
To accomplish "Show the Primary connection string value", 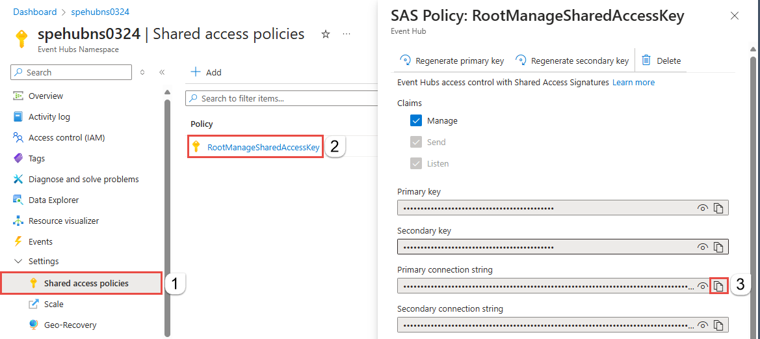I will (702, 286).
